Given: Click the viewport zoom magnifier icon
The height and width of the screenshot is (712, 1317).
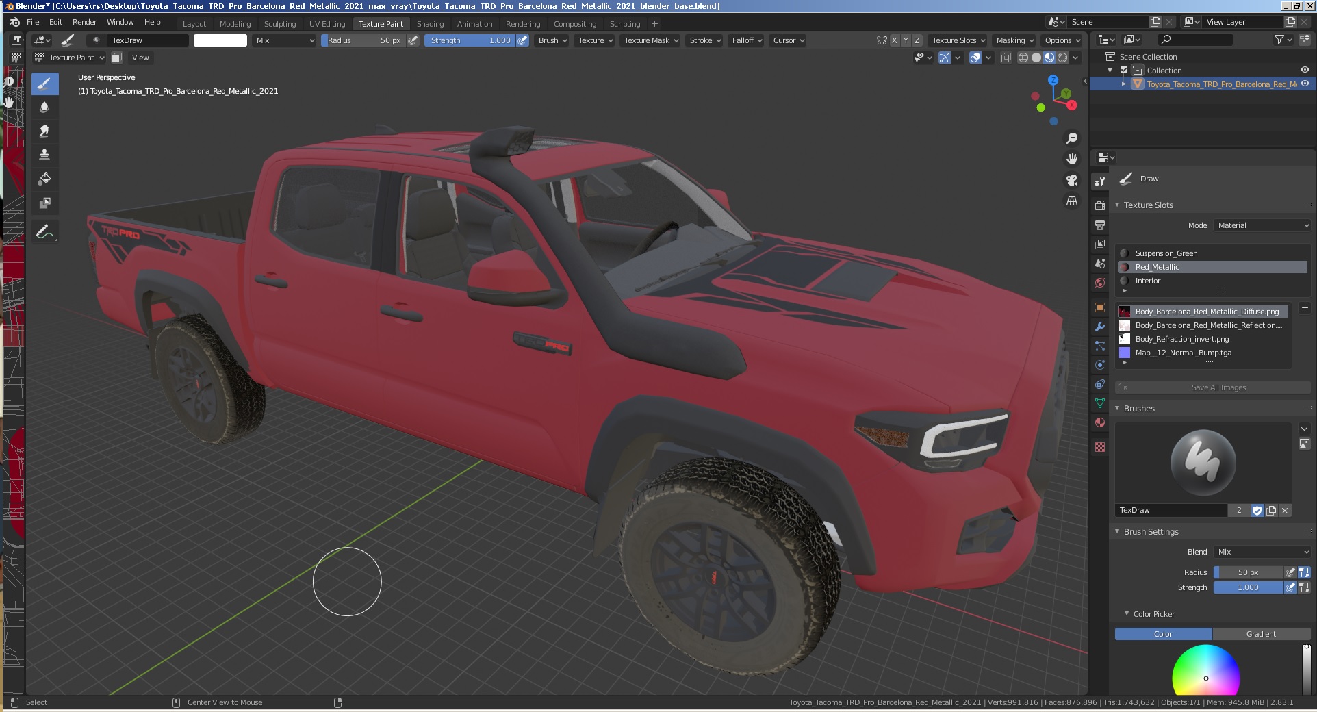Looking at the screenshot, I should (1072, 138).
